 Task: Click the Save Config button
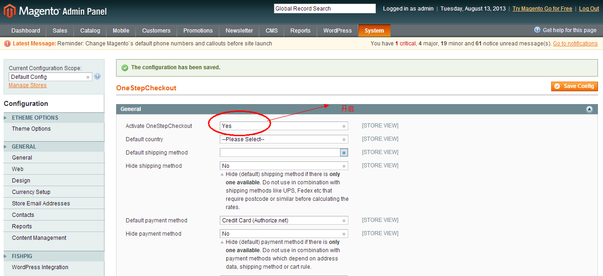[x=575, y=86]
